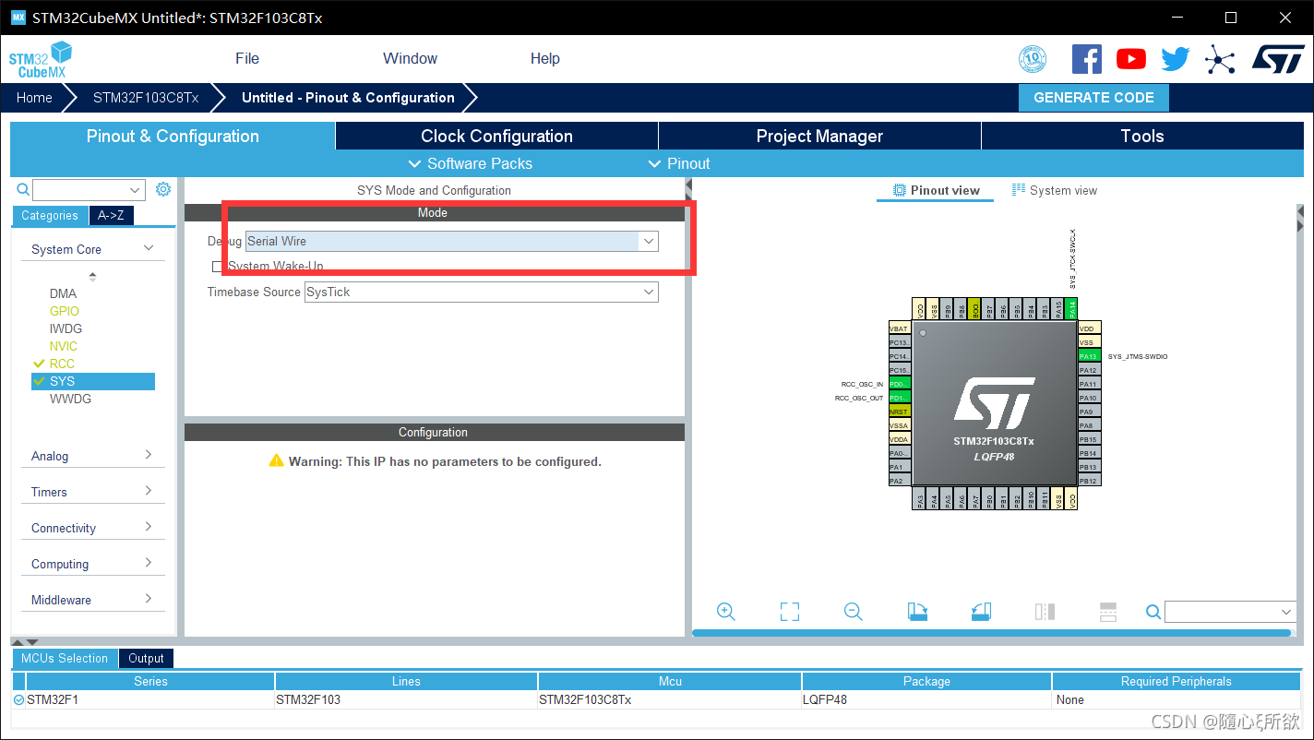
Task: Expand the Timers category
Action: pos(92,492)
